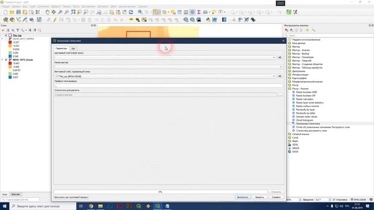Browse for raster layer file button
This screenshot has height=210, width=374.
tap(280, 57)
